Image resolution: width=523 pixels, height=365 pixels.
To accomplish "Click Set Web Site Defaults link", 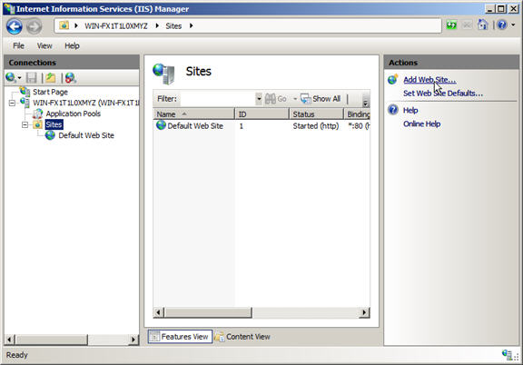I will pos(443,94).
